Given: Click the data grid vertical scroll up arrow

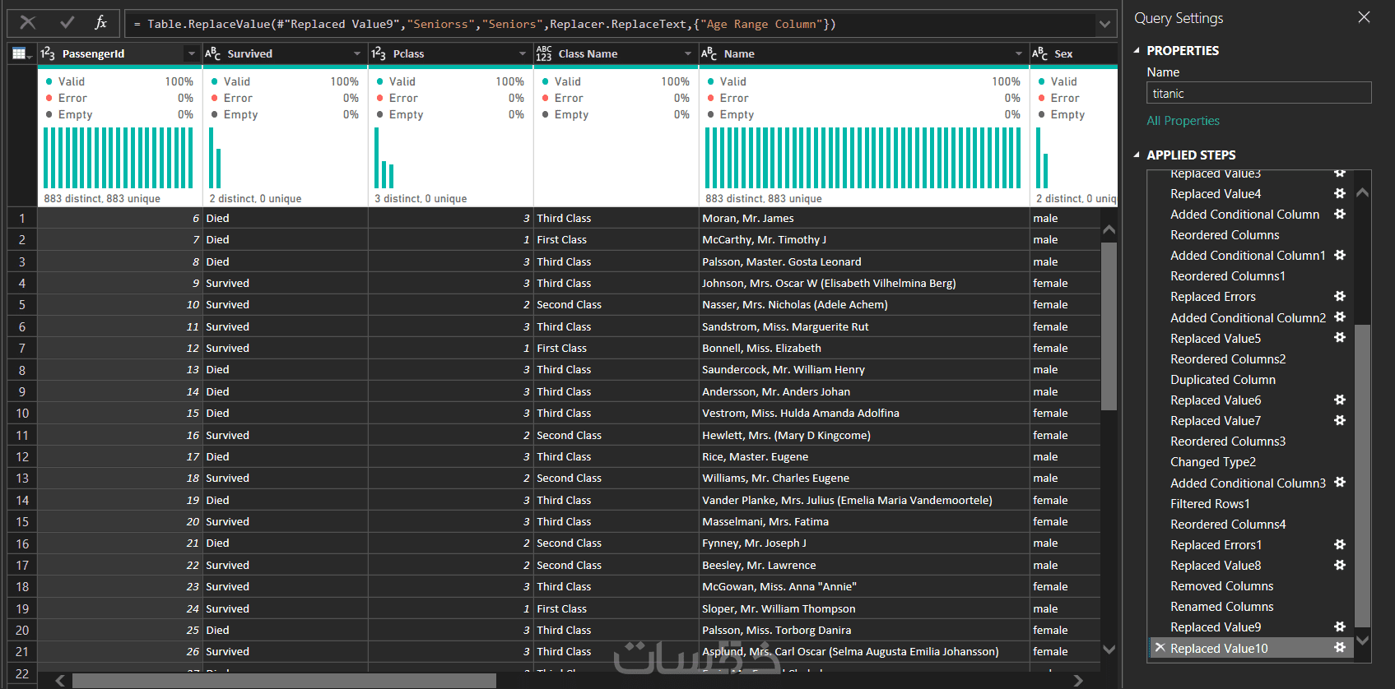Looking at the screenshot, I should [1109, 229].
